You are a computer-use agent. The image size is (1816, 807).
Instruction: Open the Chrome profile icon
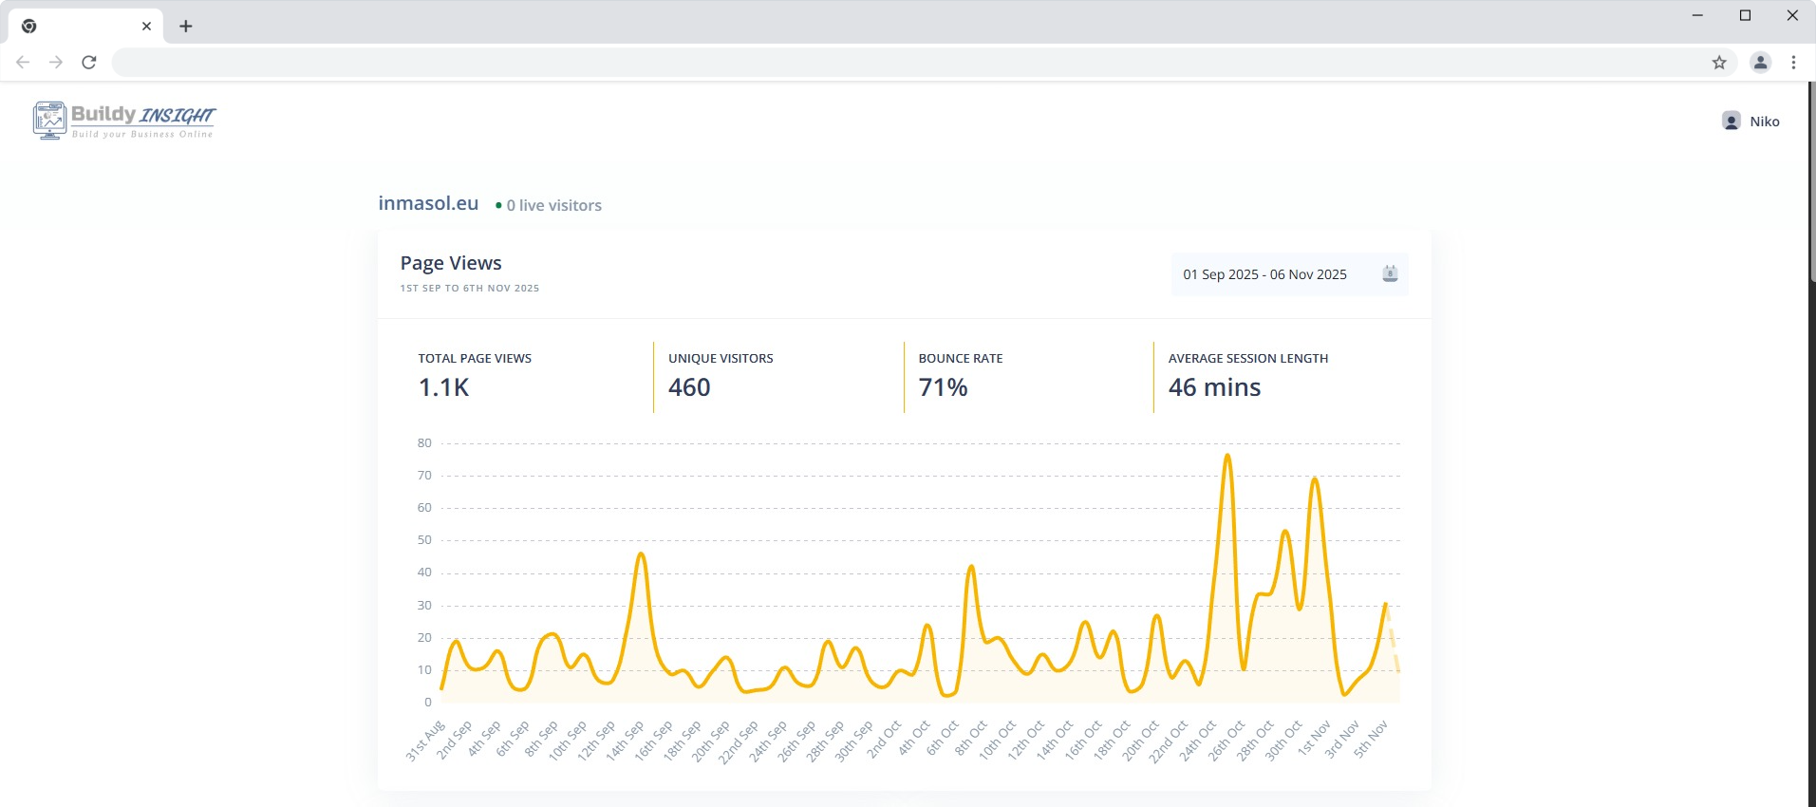point(1761,63)
